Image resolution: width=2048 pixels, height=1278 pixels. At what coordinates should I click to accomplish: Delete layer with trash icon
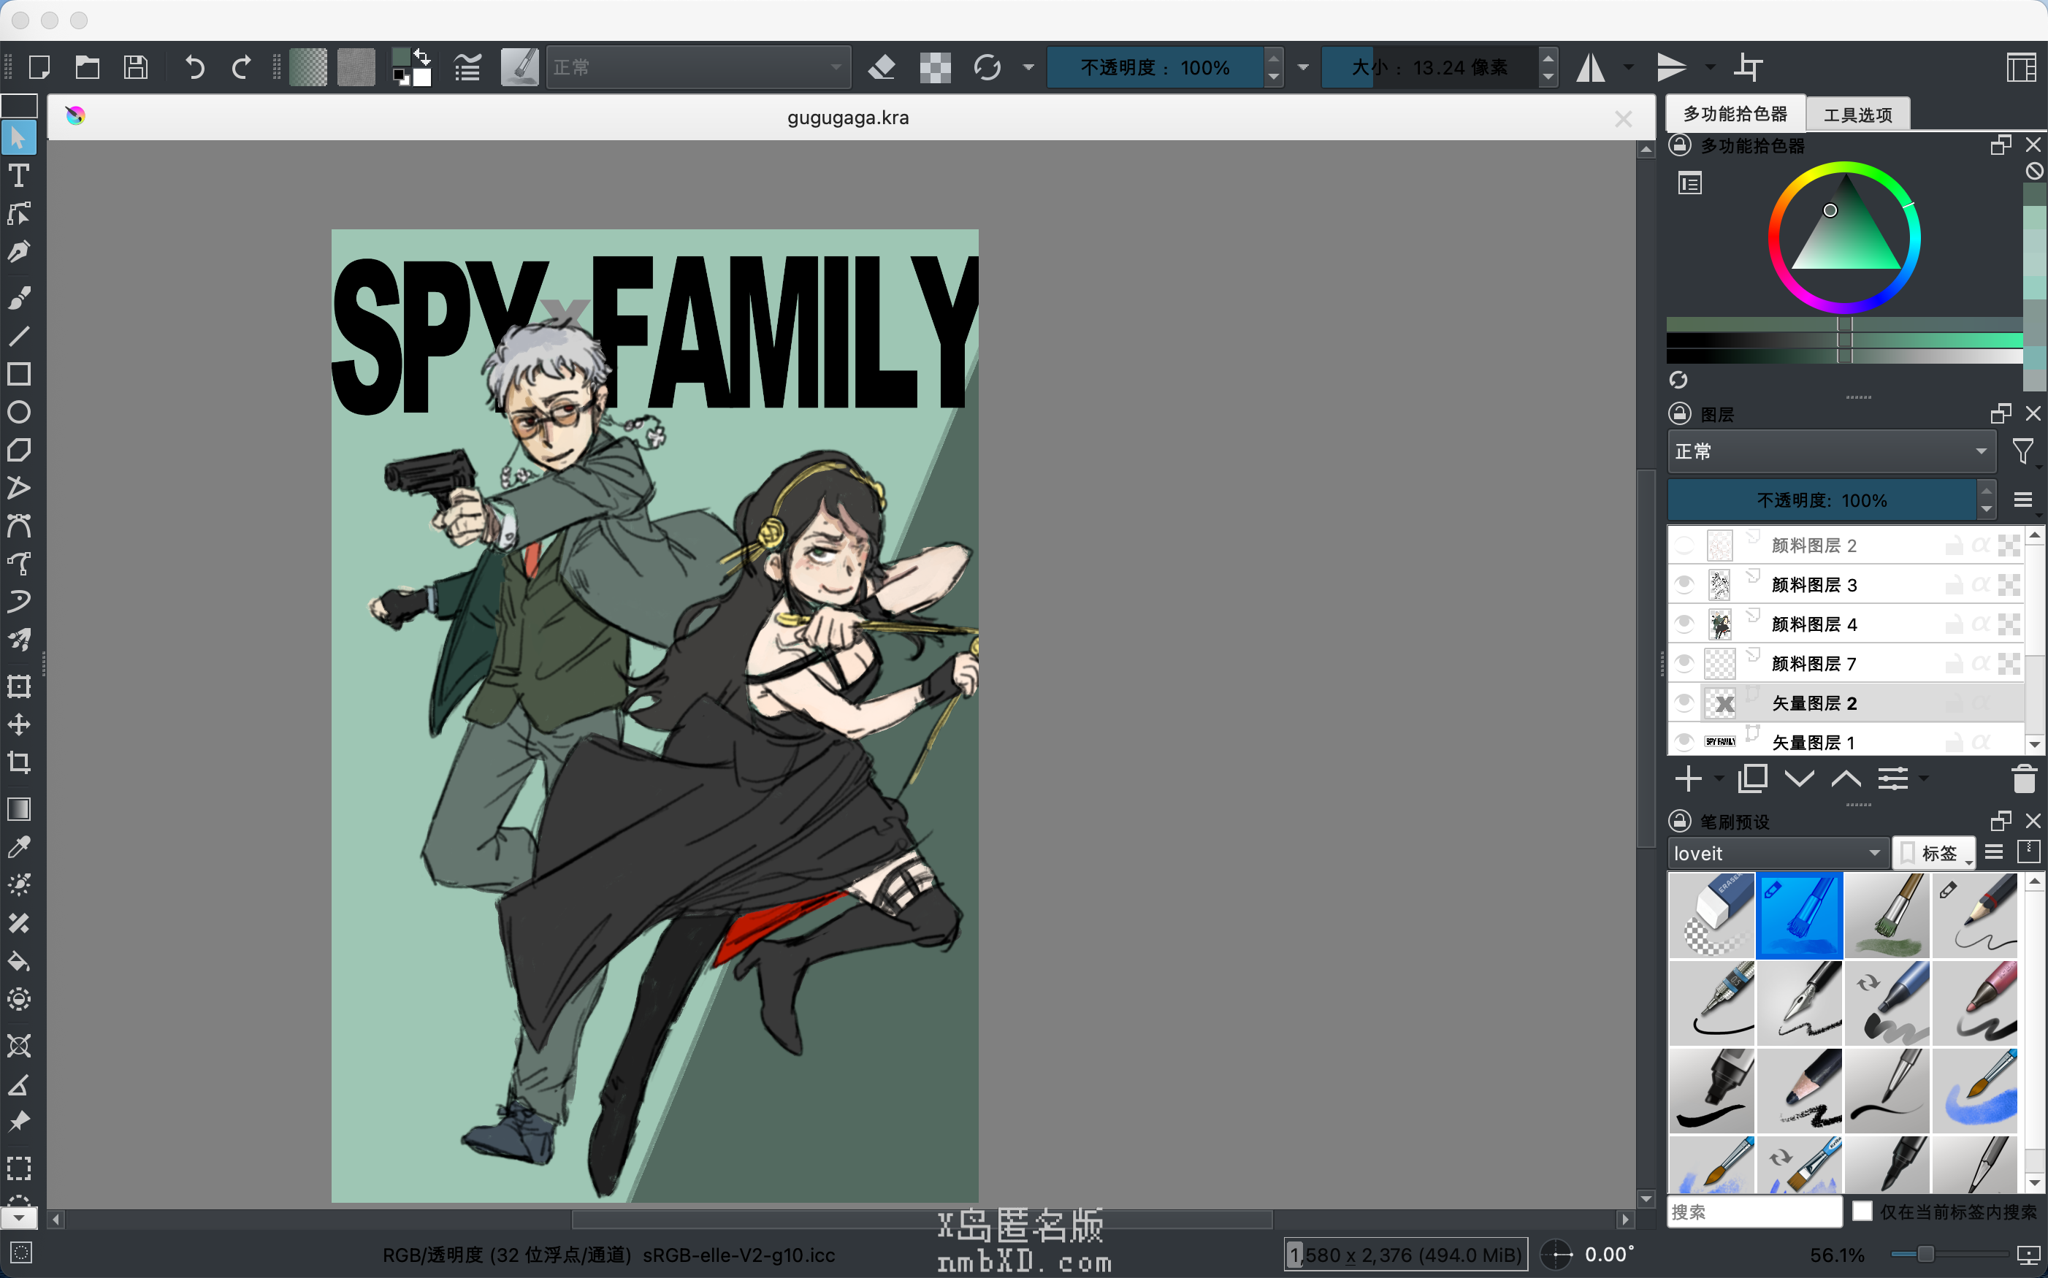(x=2023, y=778)
